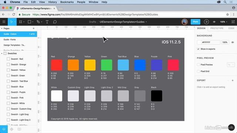Open the Chrome File menu
Screen dimensions: 237x133
tap(26, 2)
